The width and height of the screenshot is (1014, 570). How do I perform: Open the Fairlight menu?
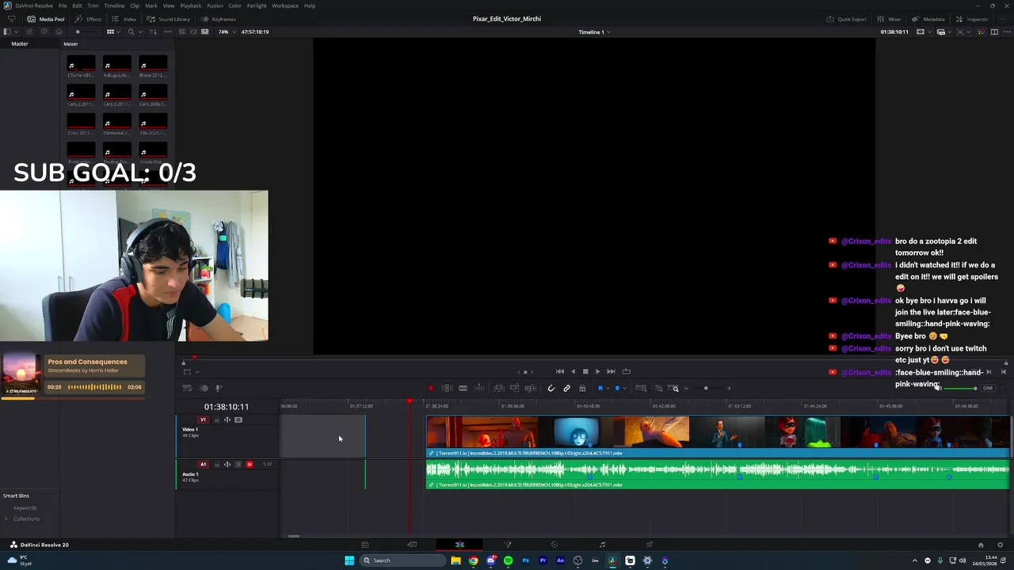tap(257, 6)
